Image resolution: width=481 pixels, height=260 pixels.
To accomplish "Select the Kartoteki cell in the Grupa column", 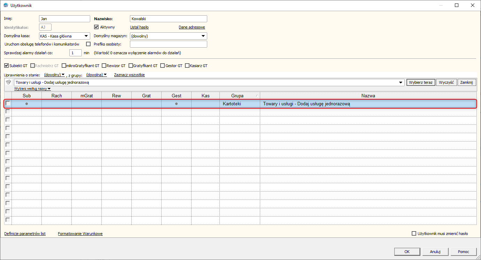I will point(240,104).
